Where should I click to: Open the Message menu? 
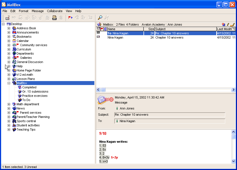[x=38, y=11]
